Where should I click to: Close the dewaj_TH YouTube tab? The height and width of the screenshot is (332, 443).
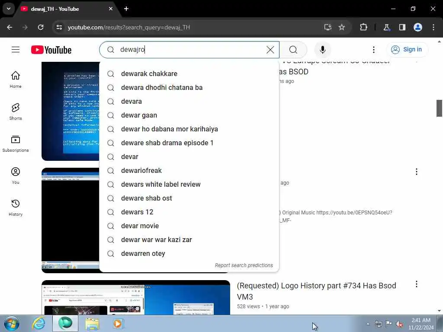pos(111,9)
